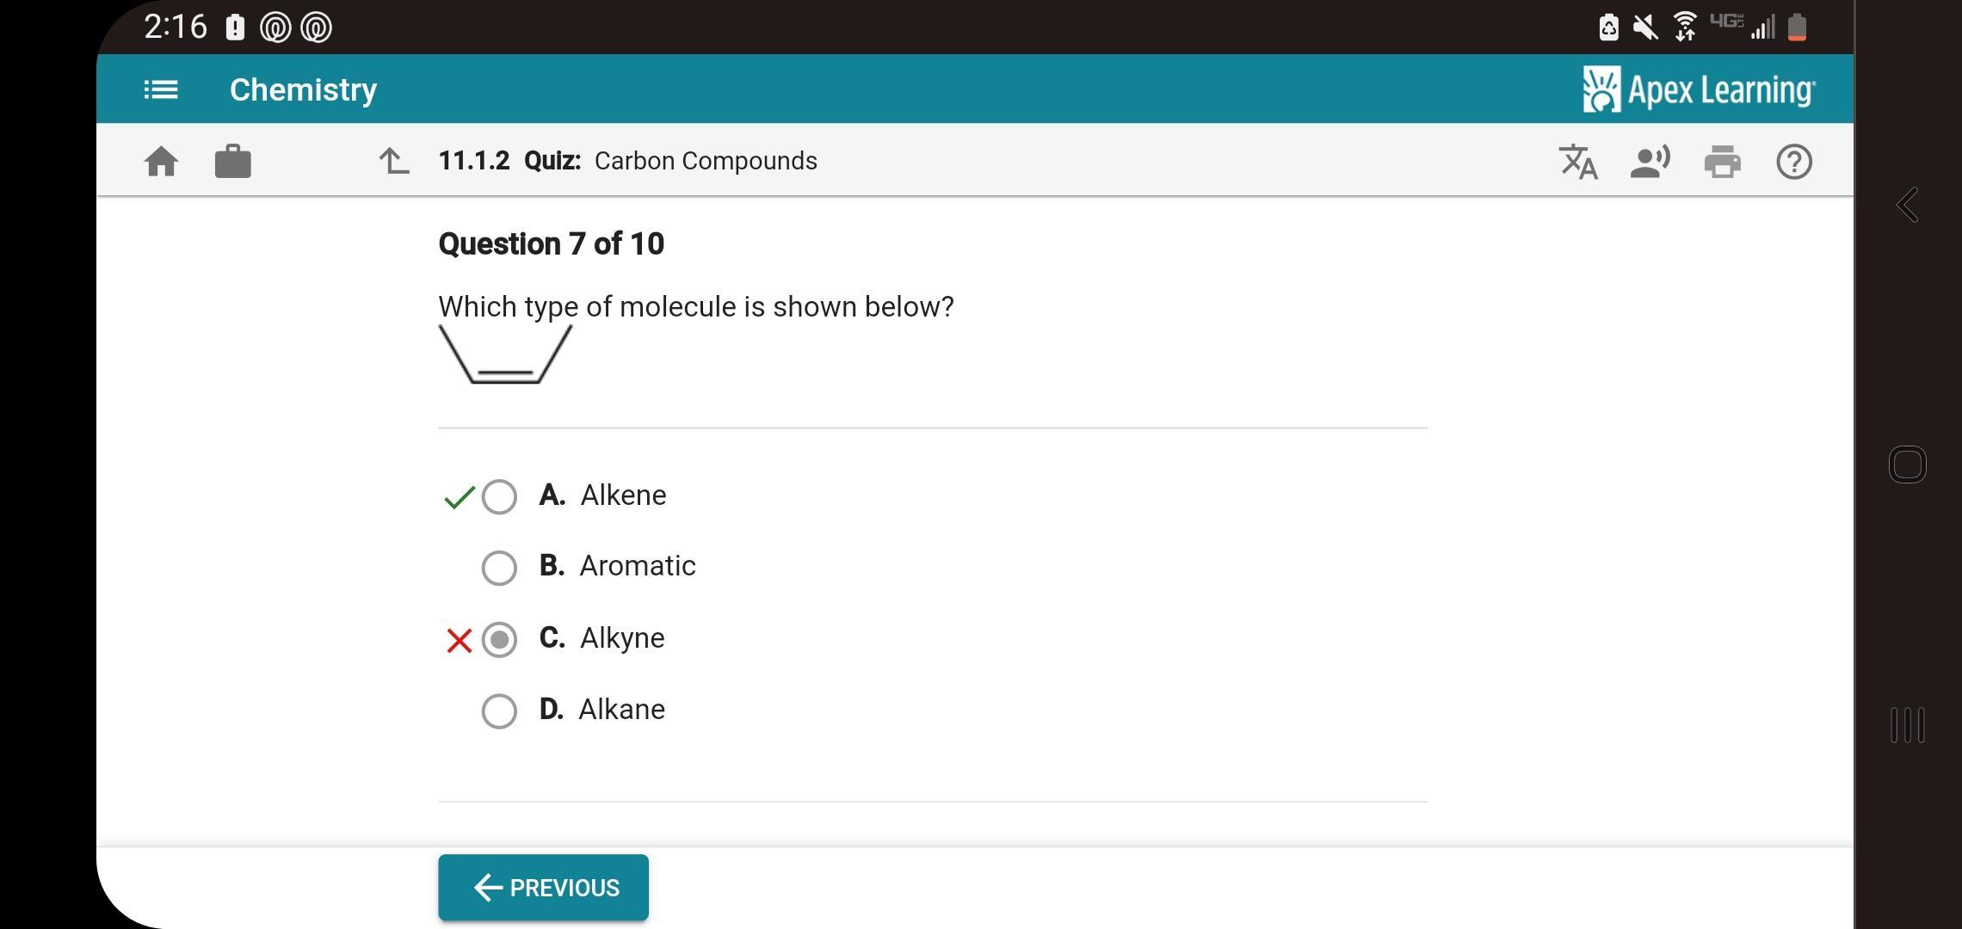
Task: Open the help question mark icon
Action: point(1794,162)
